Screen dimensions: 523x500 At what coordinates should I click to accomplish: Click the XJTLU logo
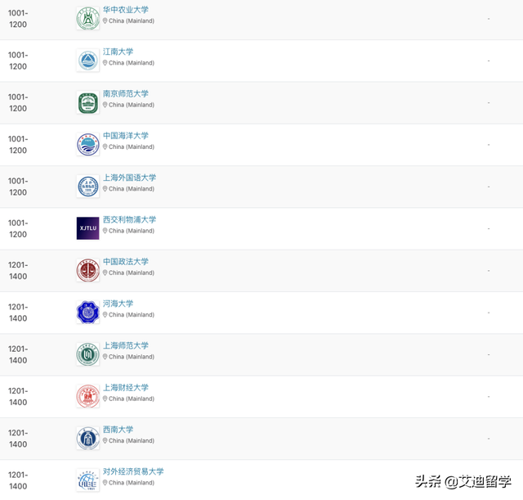87,228
